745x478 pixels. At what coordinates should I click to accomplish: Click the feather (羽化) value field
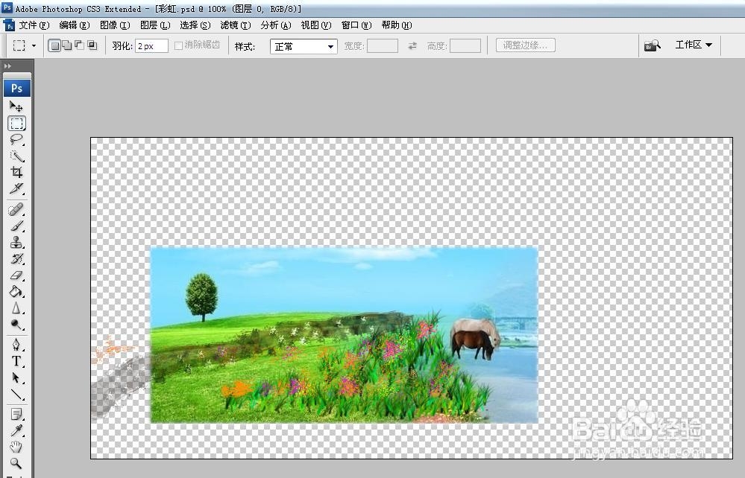(x=151, y=45)
